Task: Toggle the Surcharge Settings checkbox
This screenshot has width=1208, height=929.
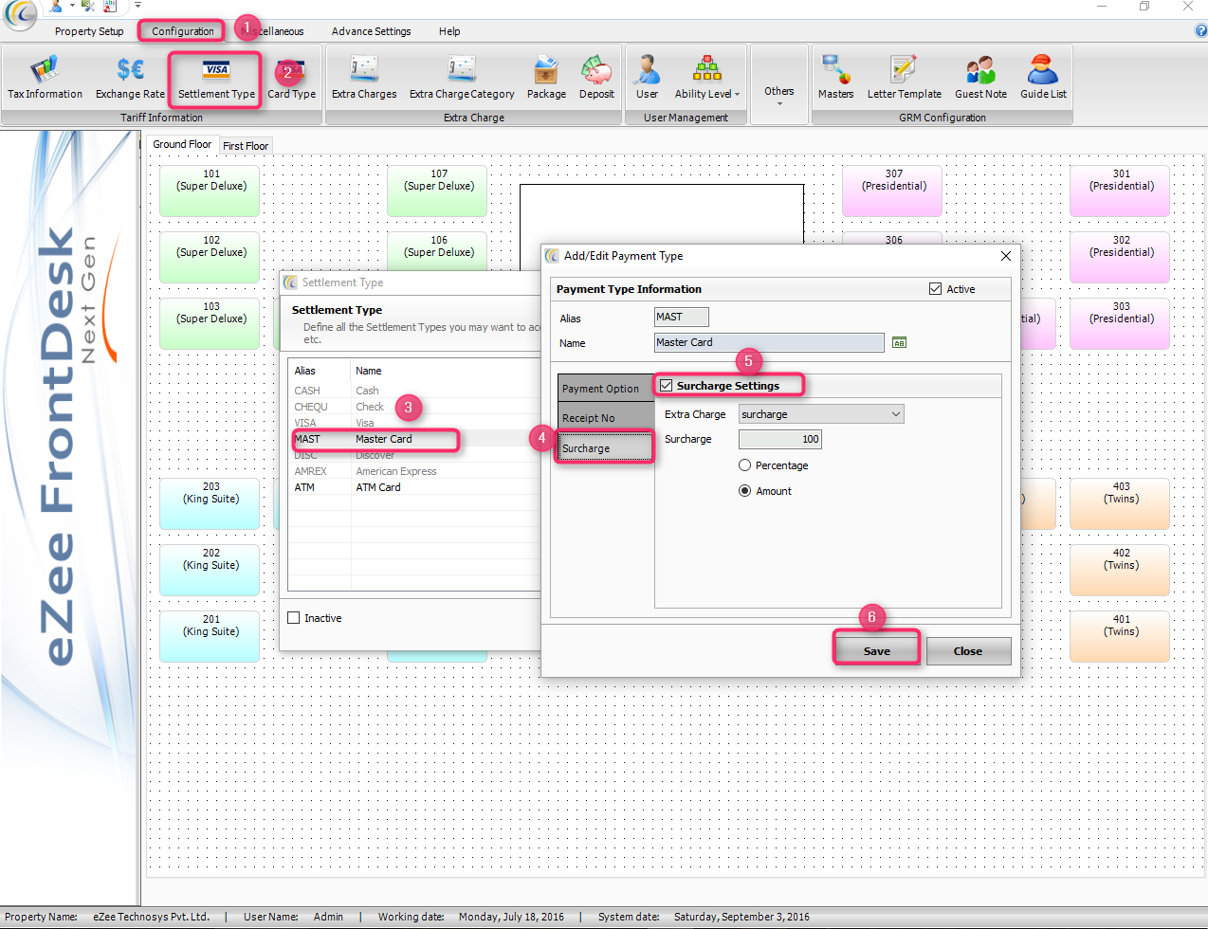Action: click(x=666, y=386)
